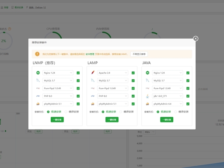Uncheck MySQL 5.7 in LAMP column
224x168 pixels.
click(133, 80)
